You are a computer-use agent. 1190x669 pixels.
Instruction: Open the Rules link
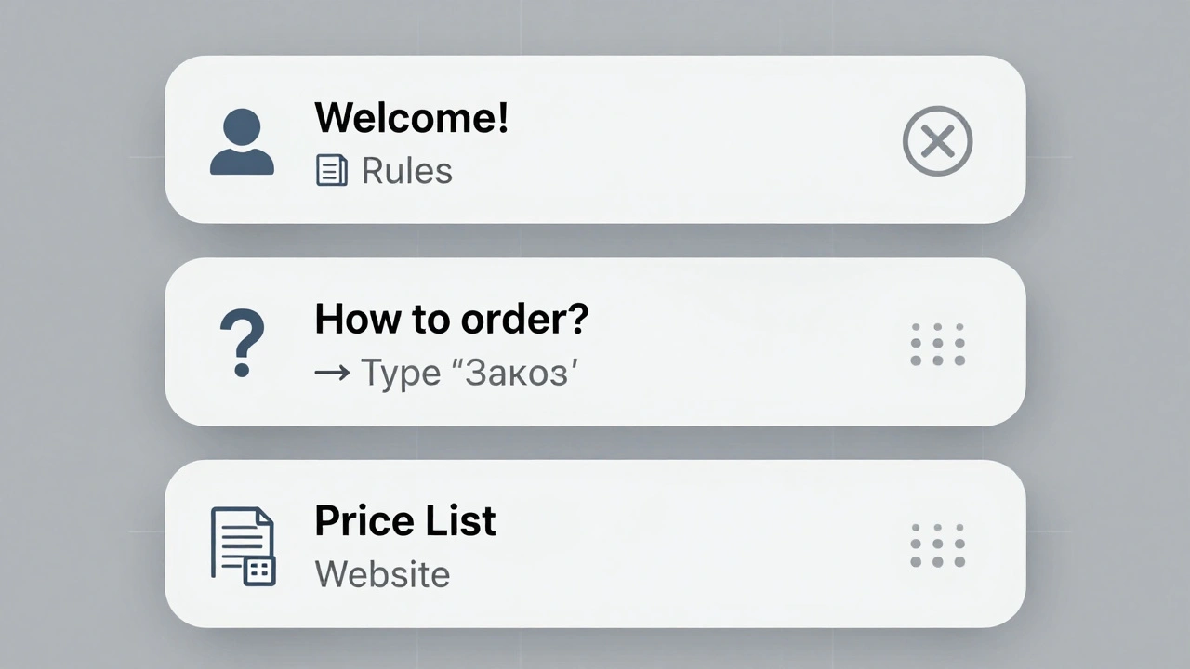(x=406, y=171)
